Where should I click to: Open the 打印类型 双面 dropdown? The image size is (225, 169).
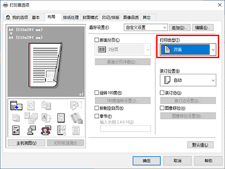[x=188, y=50]
